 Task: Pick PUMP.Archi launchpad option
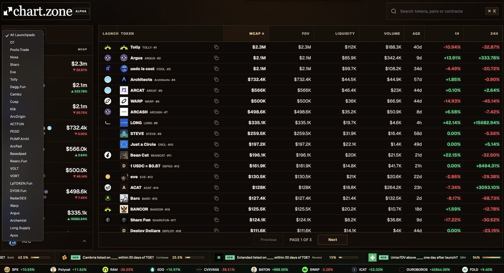coord(22,139)
